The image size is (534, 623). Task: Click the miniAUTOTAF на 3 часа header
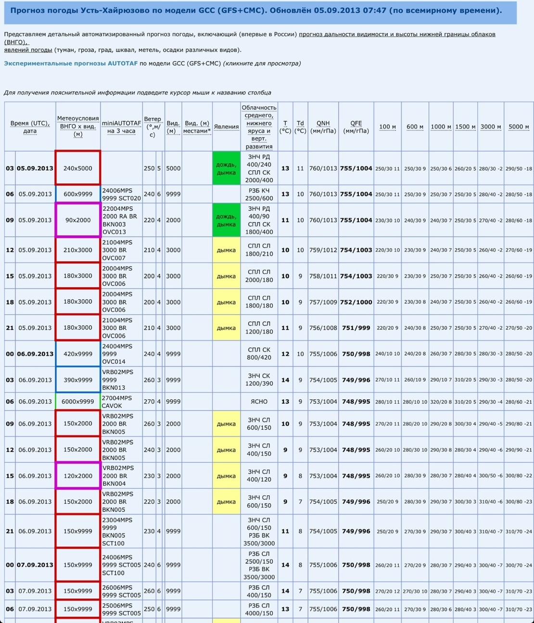(x=121, y=127)
